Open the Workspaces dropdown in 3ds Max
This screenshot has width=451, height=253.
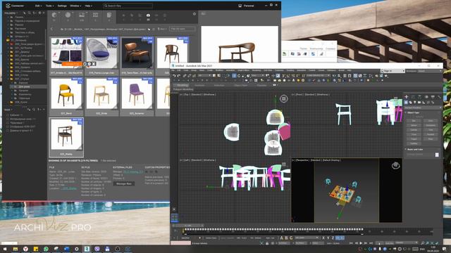click(430, 71)
